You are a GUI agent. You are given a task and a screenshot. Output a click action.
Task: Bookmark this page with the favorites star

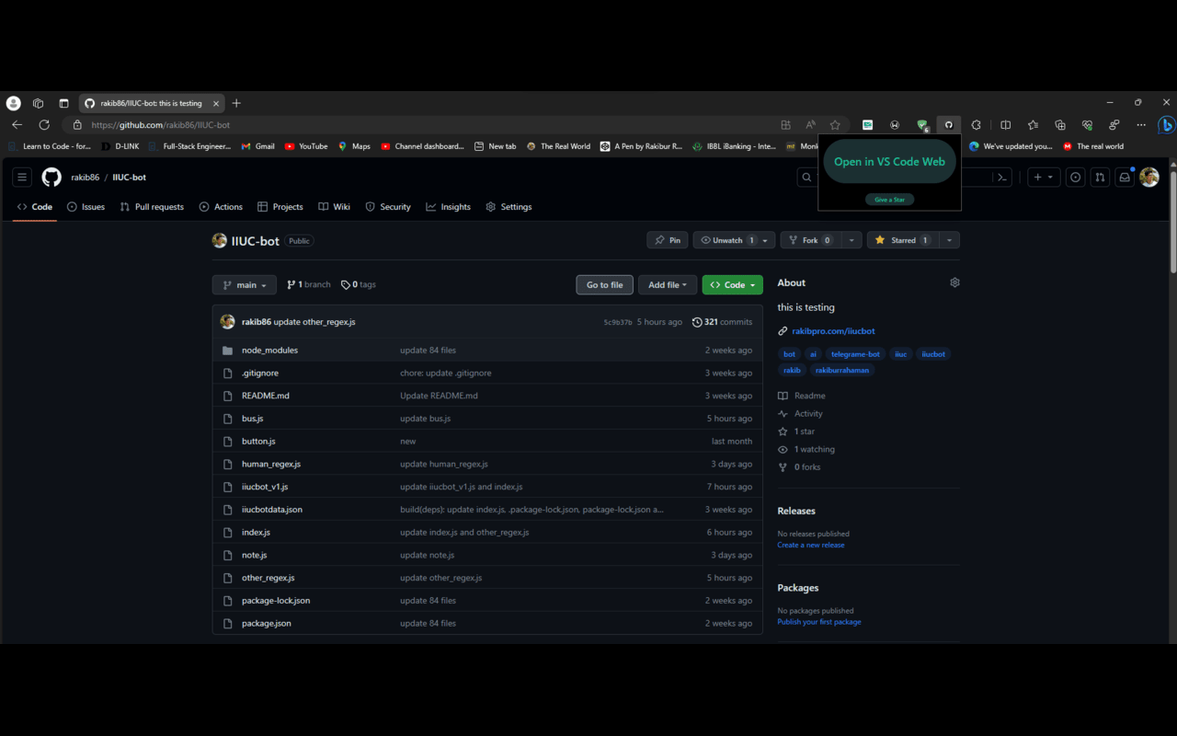[835, 124]
